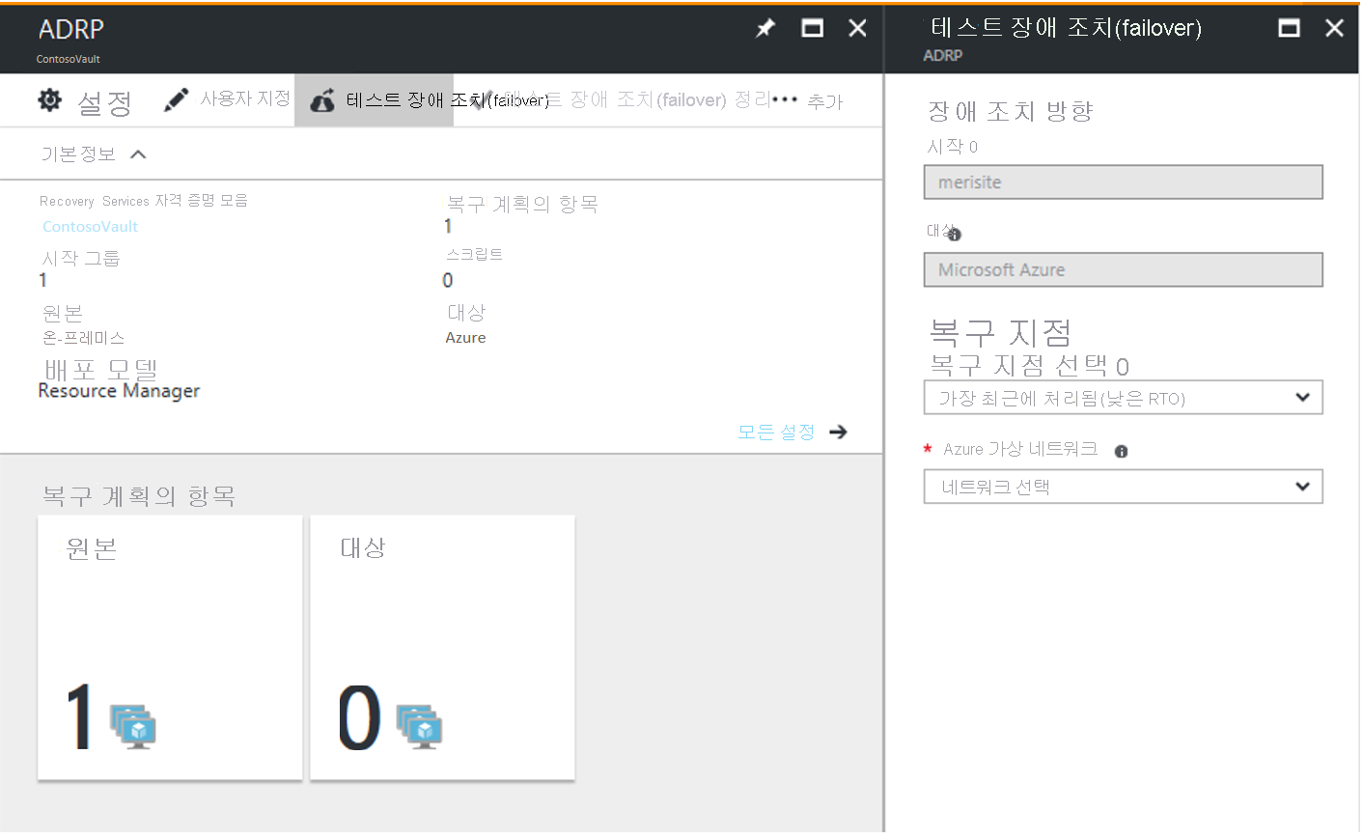Screen dimensions: 1363x838
Task: Show info tooltip next to 대상 label
Action: click(x=955, y=235)
